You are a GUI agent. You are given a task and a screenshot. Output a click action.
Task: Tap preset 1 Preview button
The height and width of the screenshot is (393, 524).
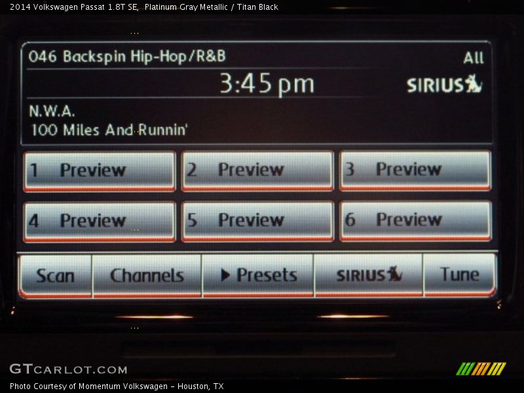[100, 172]
